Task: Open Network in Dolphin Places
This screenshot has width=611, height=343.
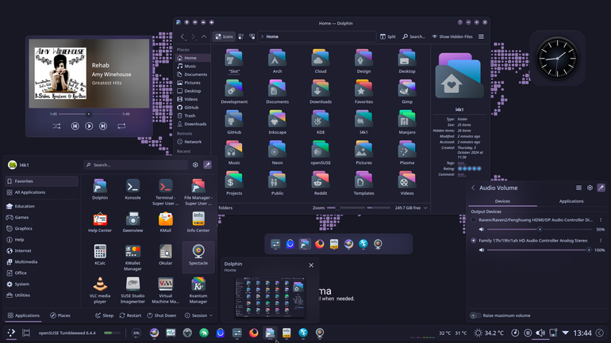Action: coord(193,142)
